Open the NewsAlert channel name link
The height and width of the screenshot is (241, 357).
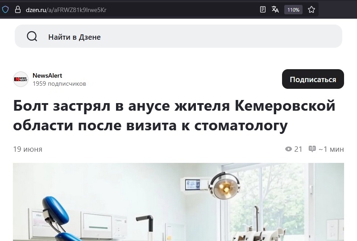coord(47,75)
